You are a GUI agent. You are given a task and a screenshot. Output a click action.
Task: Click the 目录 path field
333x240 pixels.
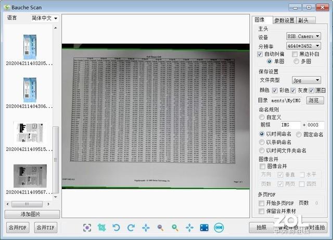click(287, 100)
